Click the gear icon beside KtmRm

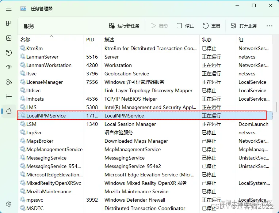(x=22, y=48)
